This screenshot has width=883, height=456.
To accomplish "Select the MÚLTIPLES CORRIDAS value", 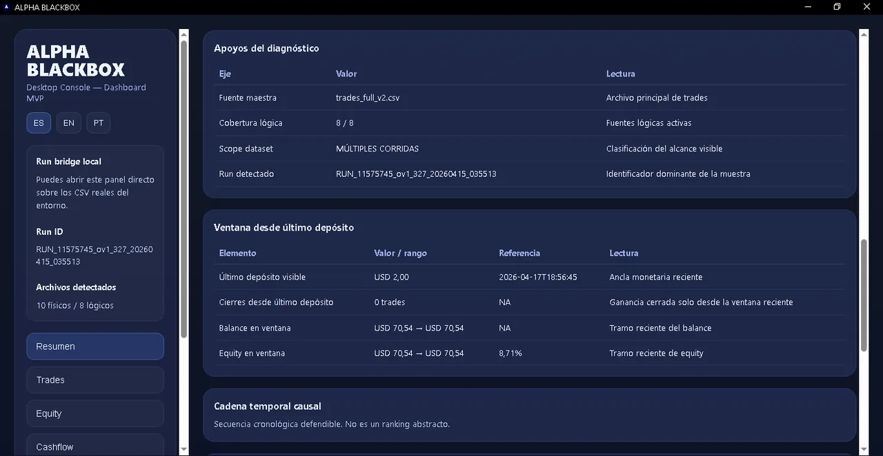I will [377, 149].
